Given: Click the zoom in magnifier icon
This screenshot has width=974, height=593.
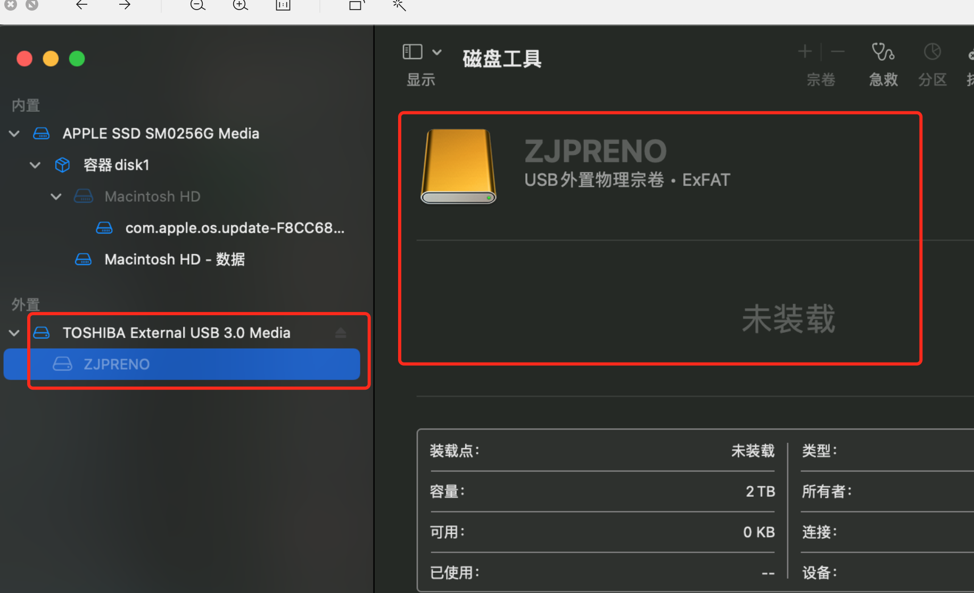Looking at the screenshot, I should (241, 5).
